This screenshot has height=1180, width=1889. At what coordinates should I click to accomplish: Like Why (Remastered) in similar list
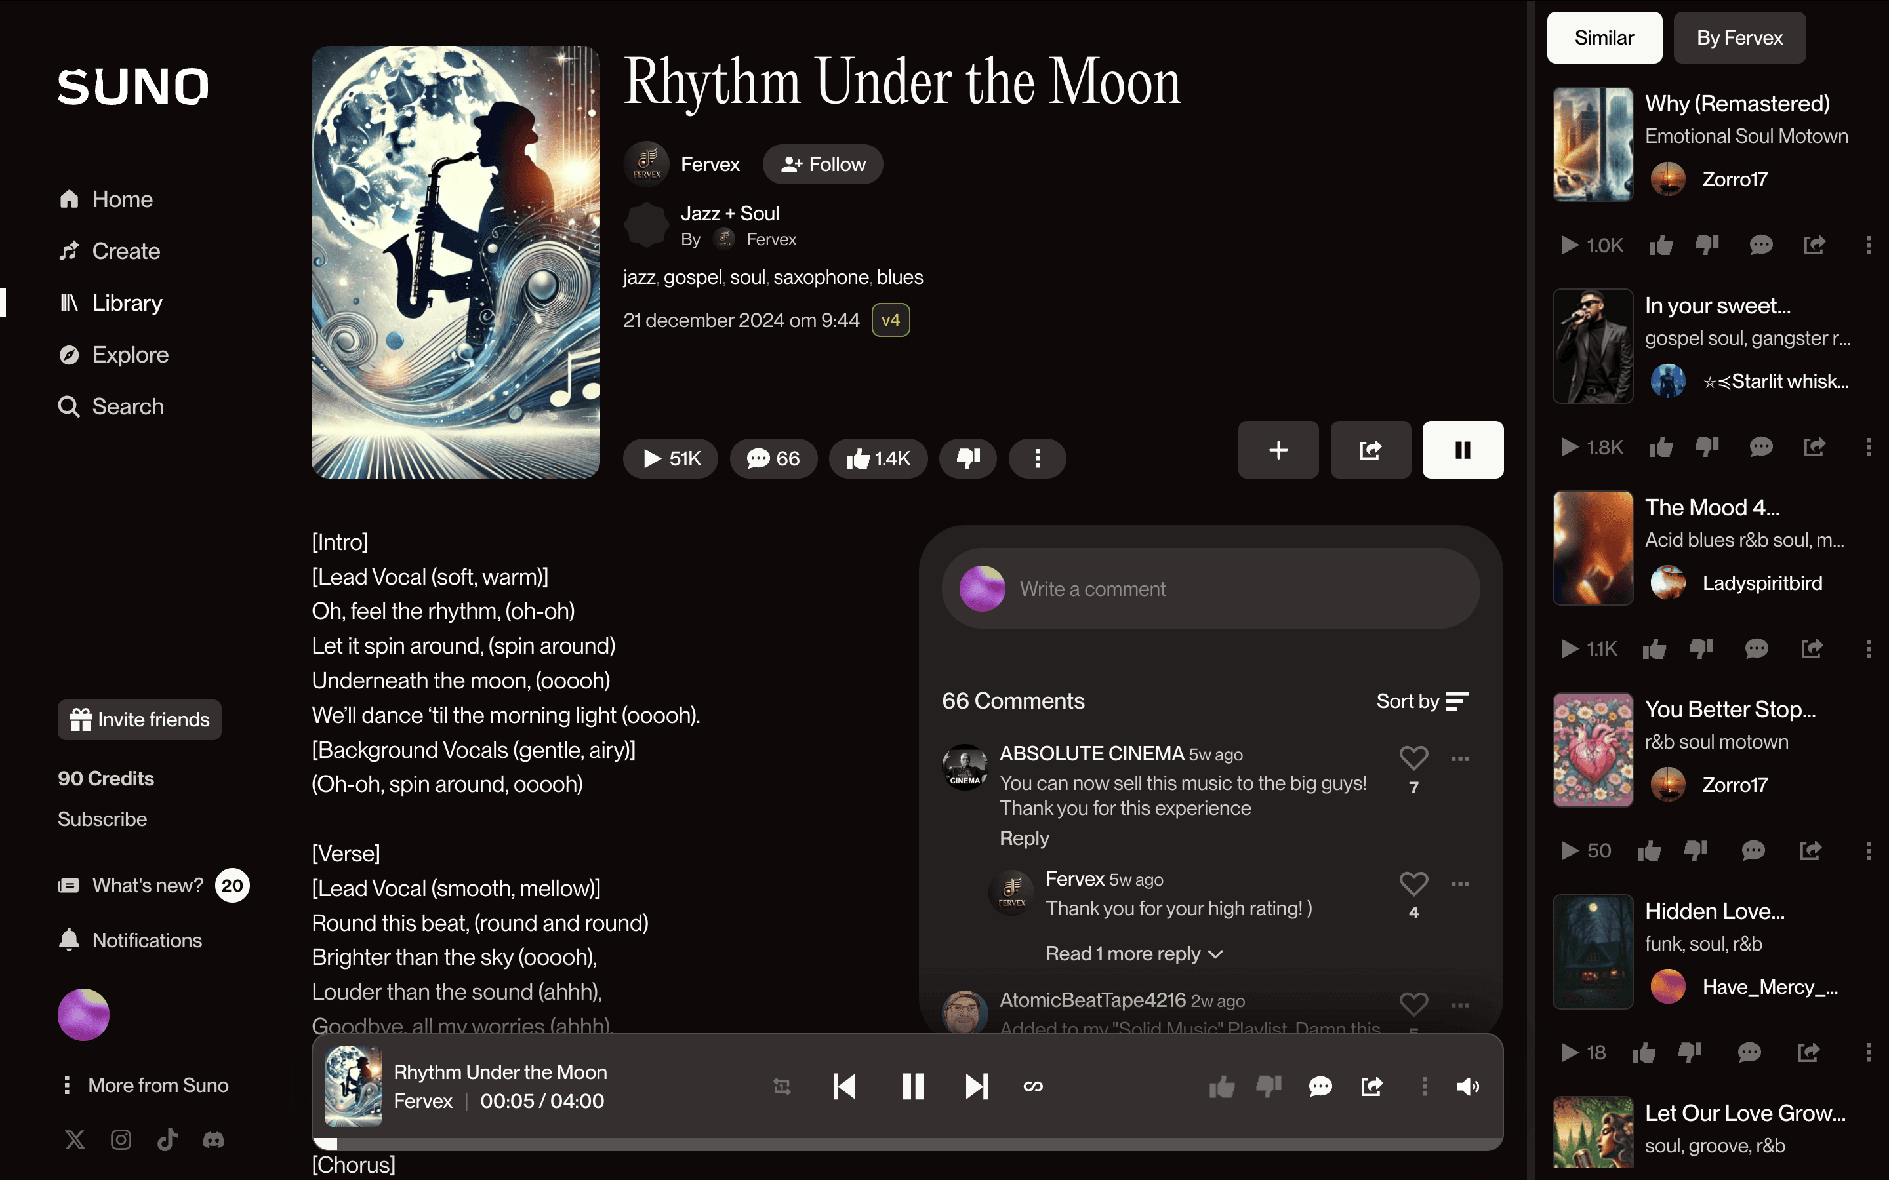(1660, 245)
